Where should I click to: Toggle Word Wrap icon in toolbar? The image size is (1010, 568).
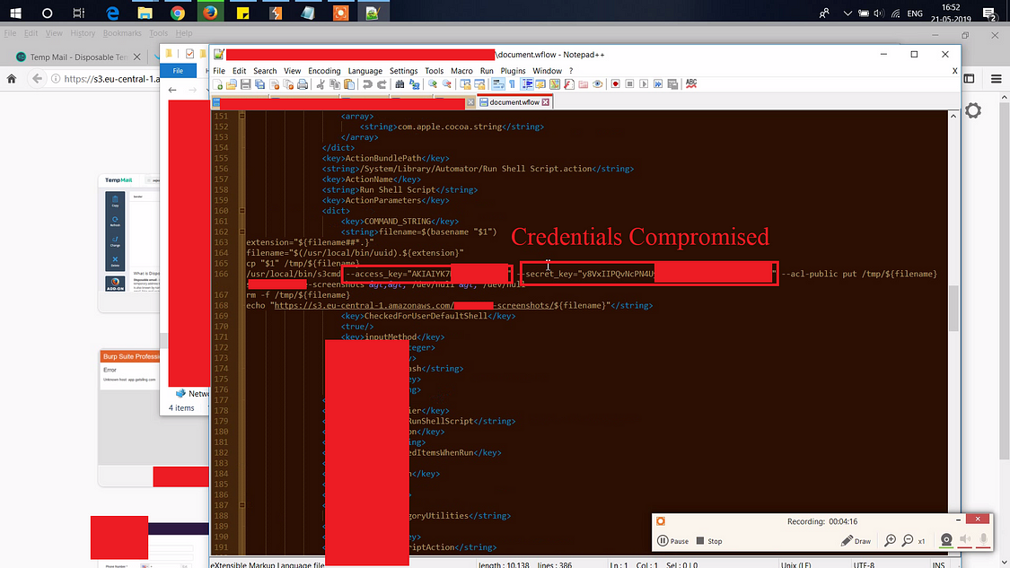click(x=498, y=84)
